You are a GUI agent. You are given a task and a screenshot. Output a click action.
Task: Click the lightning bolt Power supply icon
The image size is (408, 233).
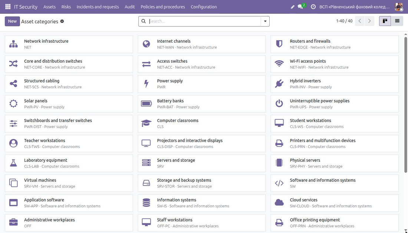[146, 83]
